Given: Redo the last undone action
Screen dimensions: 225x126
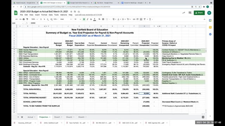Looking at the screenshot, I should pos(20,19).
